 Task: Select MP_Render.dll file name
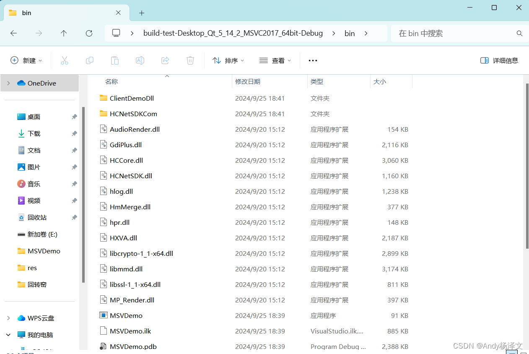click(132, 300)
